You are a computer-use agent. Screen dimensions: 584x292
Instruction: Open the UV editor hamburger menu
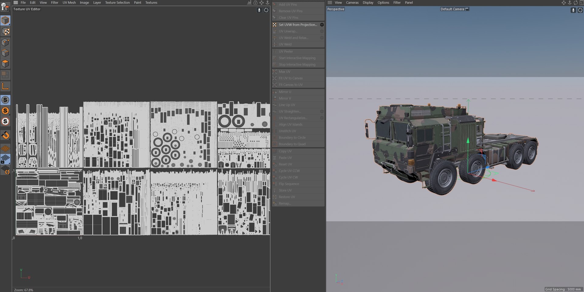coord(16,2)
